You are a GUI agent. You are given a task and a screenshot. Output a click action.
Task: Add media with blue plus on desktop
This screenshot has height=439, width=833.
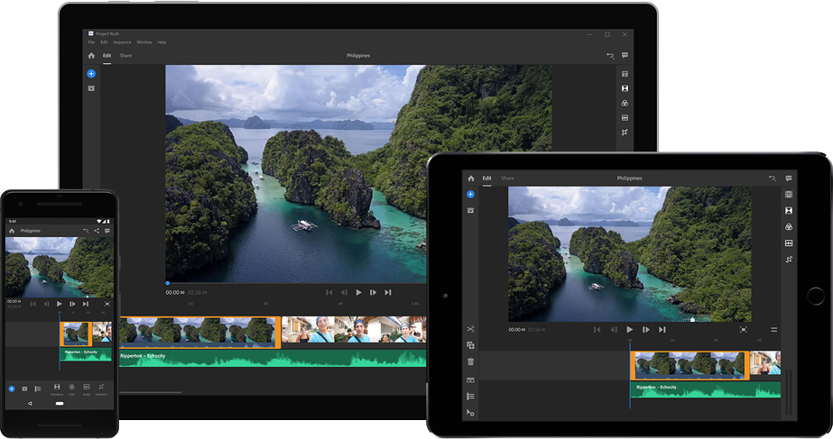(91, 74)
